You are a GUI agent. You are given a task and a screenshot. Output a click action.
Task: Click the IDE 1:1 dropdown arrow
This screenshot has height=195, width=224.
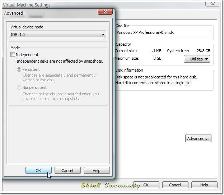click(x=103, y=35)
